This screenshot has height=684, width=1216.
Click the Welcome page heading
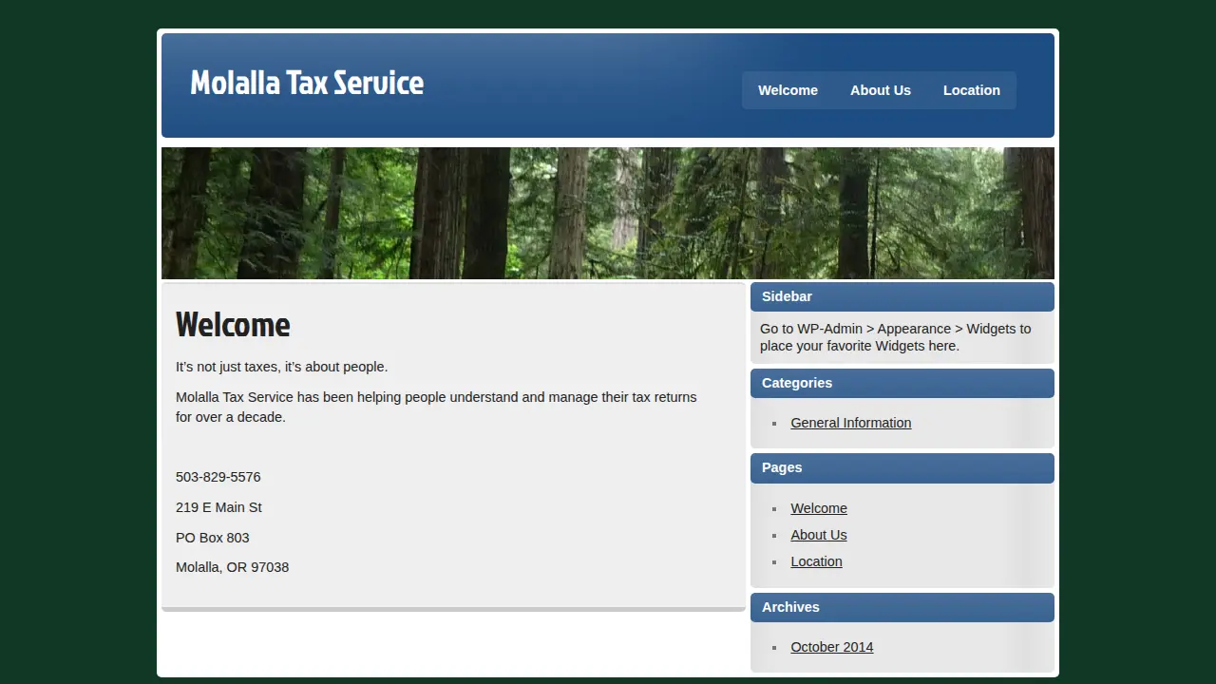(x=233, y=325)
